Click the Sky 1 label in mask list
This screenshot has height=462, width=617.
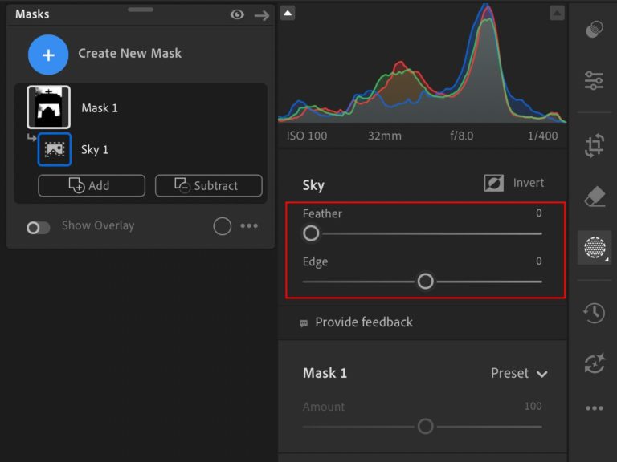point(95,150)
